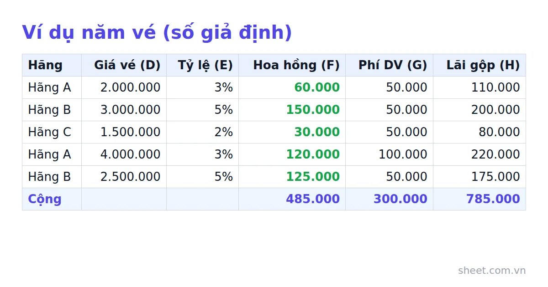Click 'Hãng A' in the 4.000.000 row
The image size is (548, 287).
coord(52,154)
